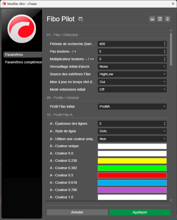
Task: Click the Annuler button
Action: [x=77, y=212]
